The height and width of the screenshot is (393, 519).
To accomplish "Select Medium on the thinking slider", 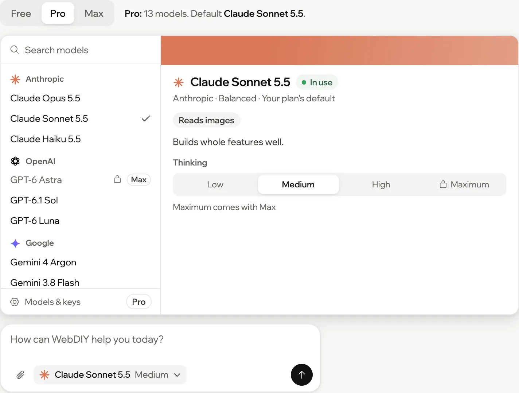I will (x=298, y=184).
